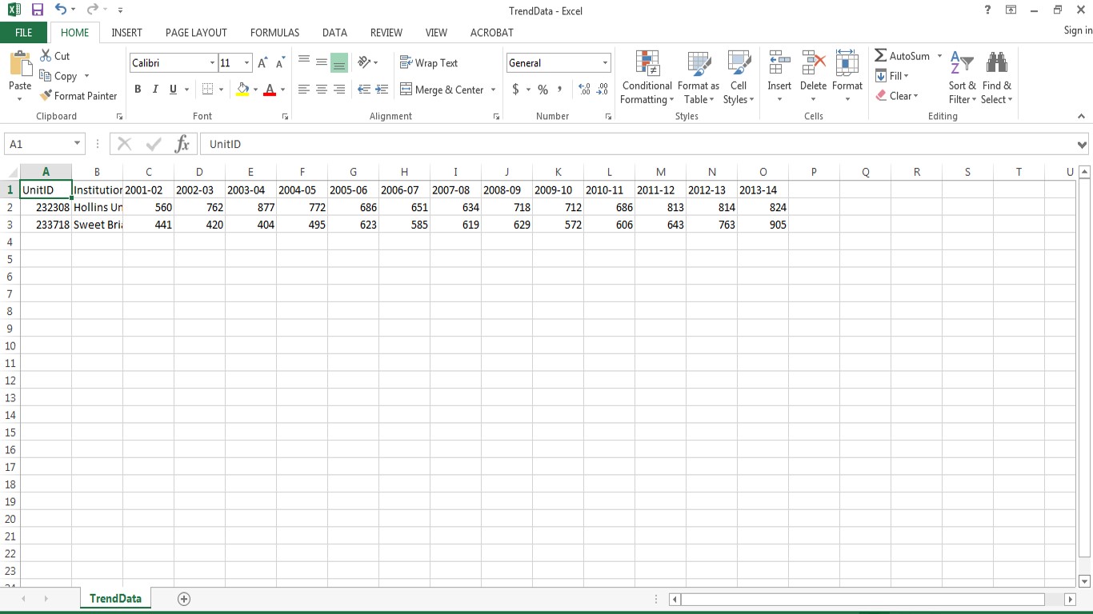Save the workbook from Quick Access Toolbar
Screen dimensions: 1093x614
(38, 10)
